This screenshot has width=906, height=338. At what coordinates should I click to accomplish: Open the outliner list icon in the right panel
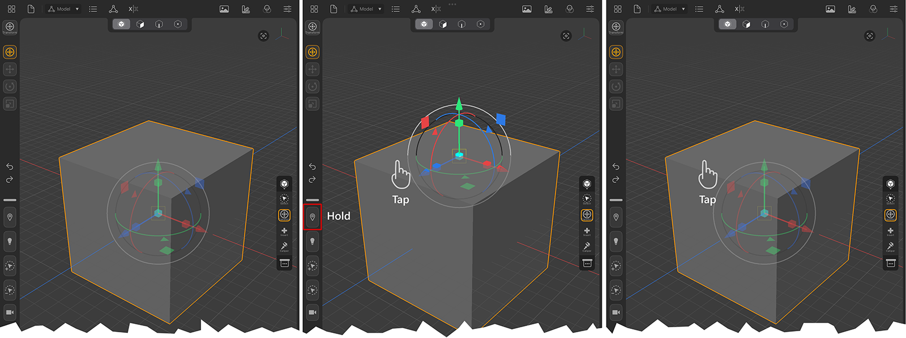(x=699, y=9)
